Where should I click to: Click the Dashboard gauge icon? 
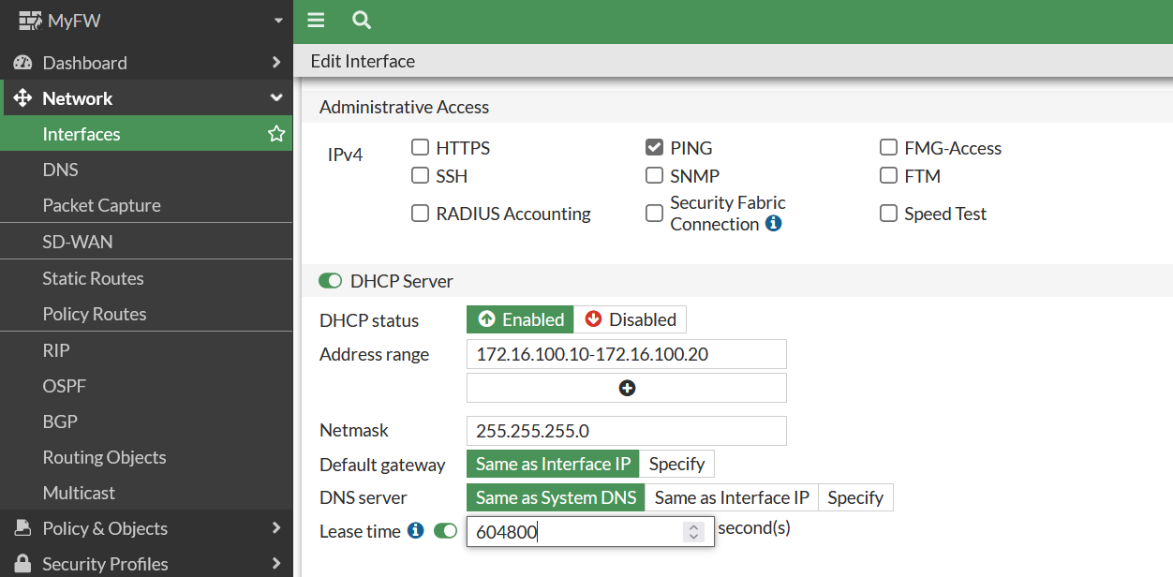22,63
